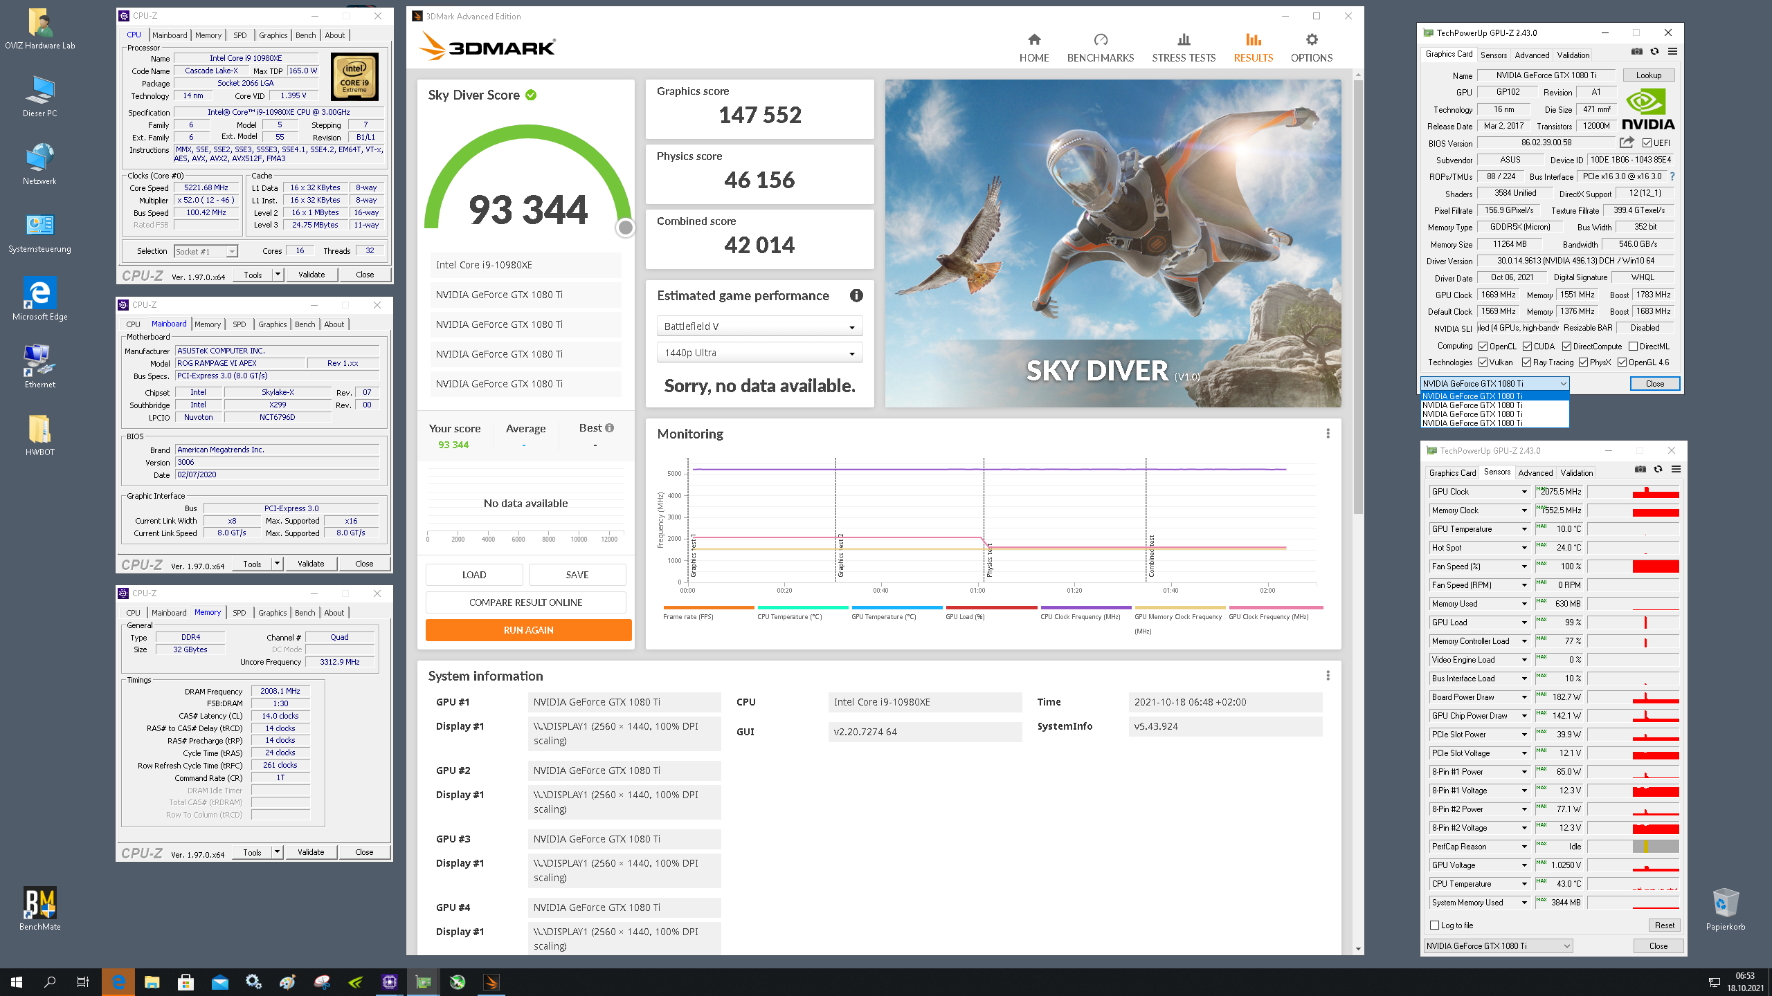Expand the Board Power Draw sensor dropdown
The image size is (1772, 996).
click(1524, 697)
